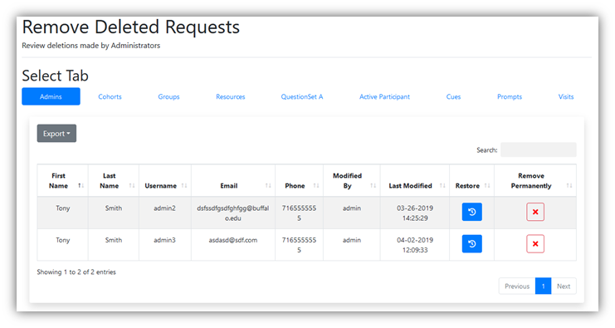
Task: Click the date 03-26-2019 14:25:29
Action: (x=415, y=213)
